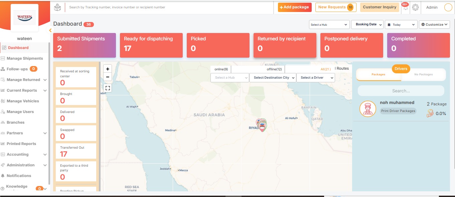
Task: Click the Manage Vehicles sidebar icon
Action: tap(3, 101)
